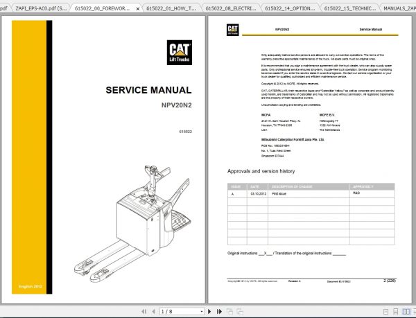Go to the previous page
Image resolution: width=416 pixels, height=318 pixels.
[x=153, y=311]
